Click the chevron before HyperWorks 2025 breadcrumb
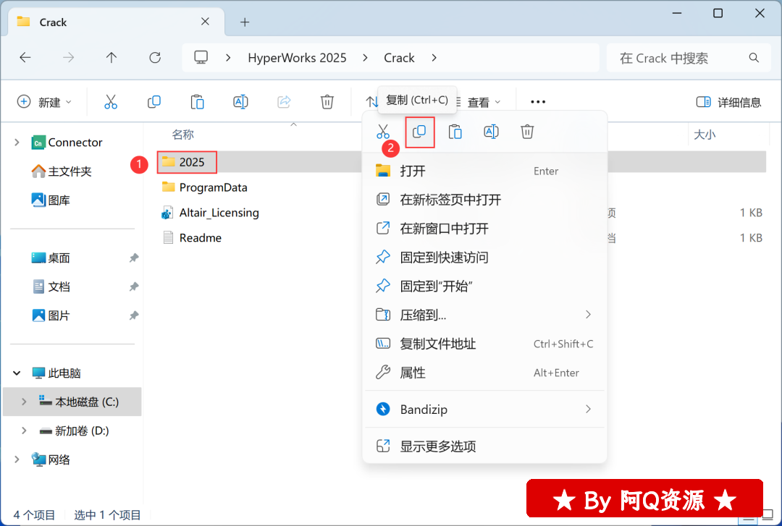This screenshot has height=526, width=782. click(x=228, y=58)
